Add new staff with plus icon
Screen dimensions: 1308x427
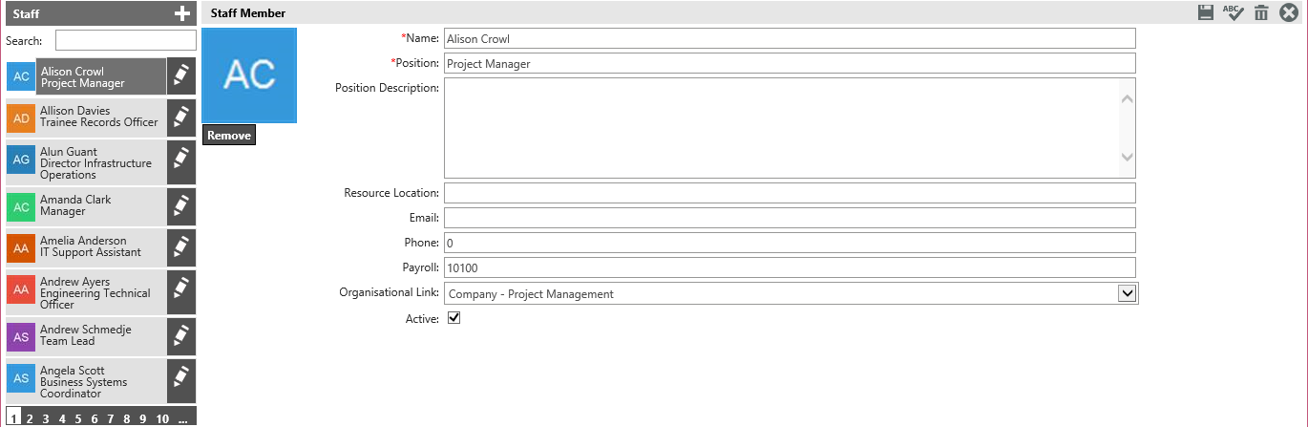[182, 13]
